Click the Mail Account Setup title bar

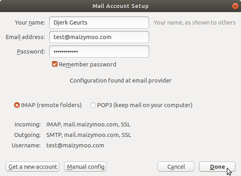point(120,6)
